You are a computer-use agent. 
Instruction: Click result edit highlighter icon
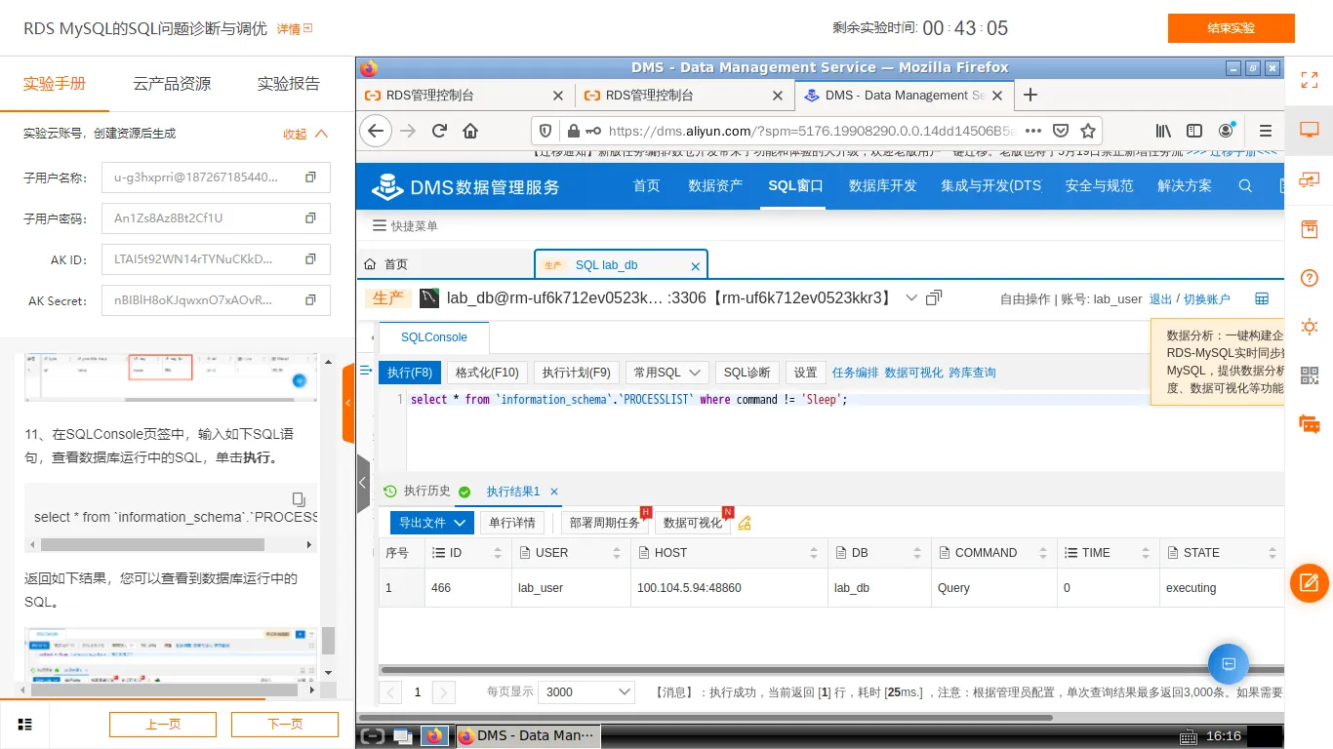pos(745,523)
